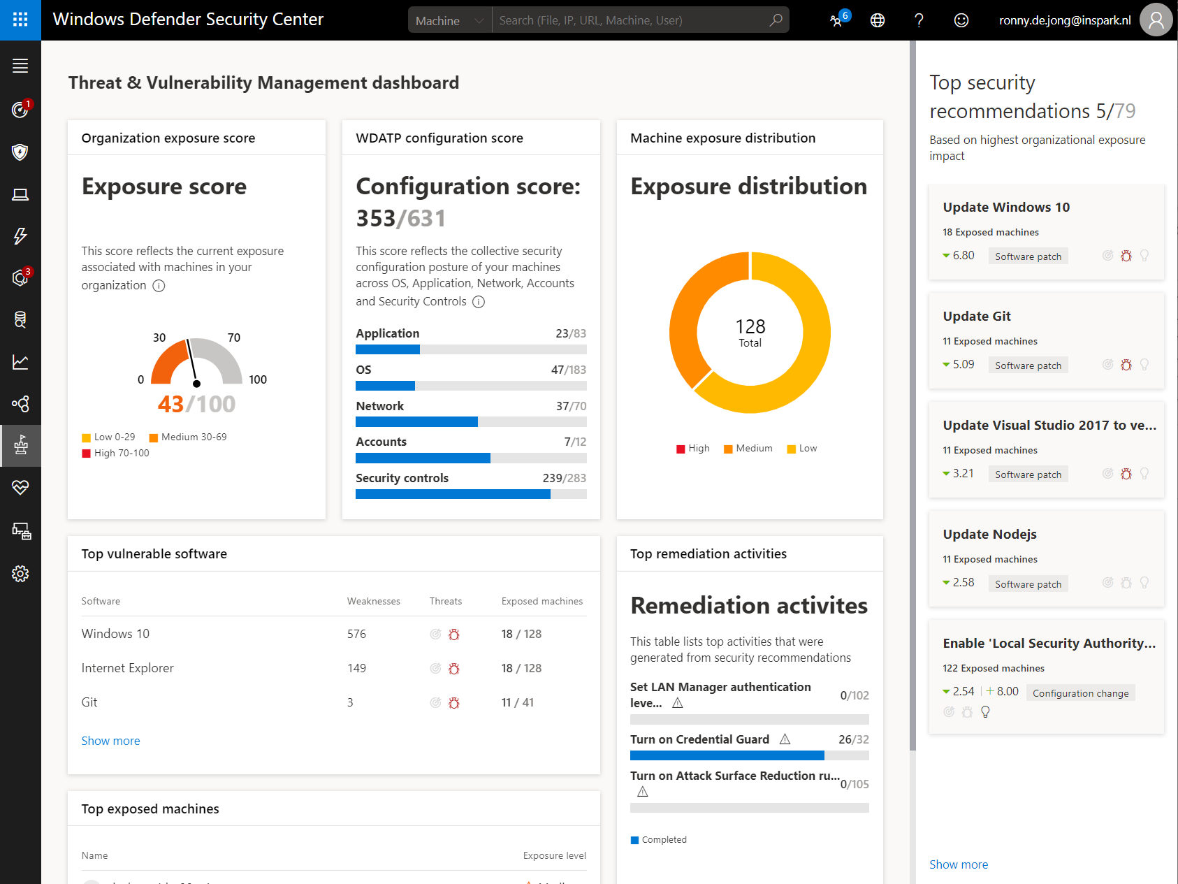
Task: Click the exposure score info icon
Action: point(159,286)
